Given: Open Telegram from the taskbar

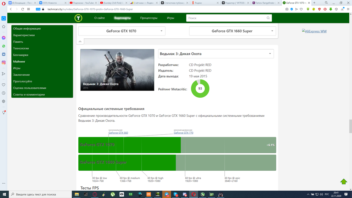Looking at the screenshot, I should [x=167, y=194].
